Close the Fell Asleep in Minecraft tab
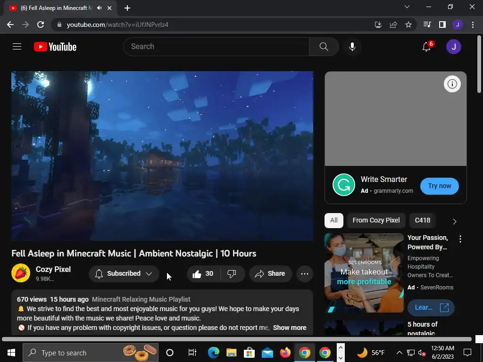 tap(109, 8)
